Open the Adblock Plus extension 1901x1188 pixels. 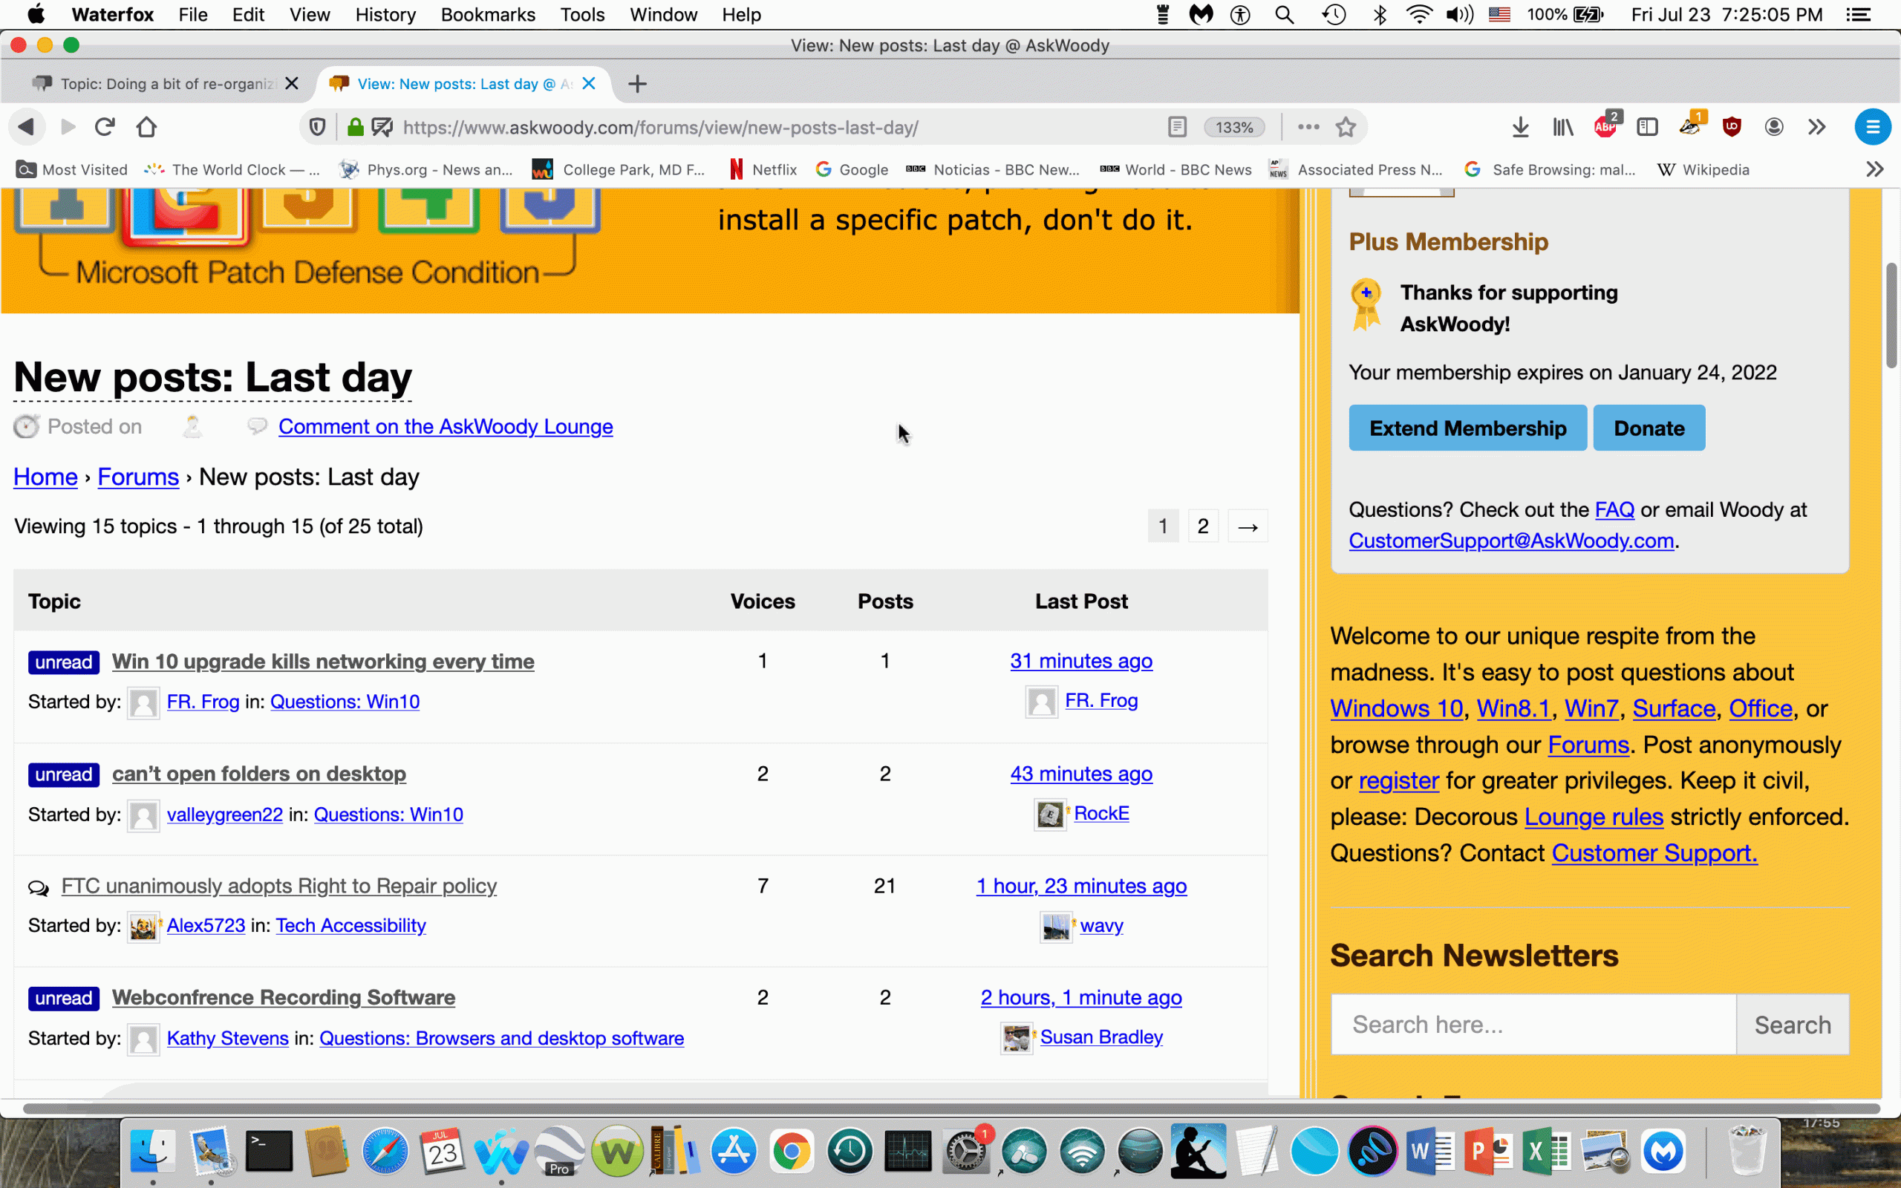[x=1605, y=127]
